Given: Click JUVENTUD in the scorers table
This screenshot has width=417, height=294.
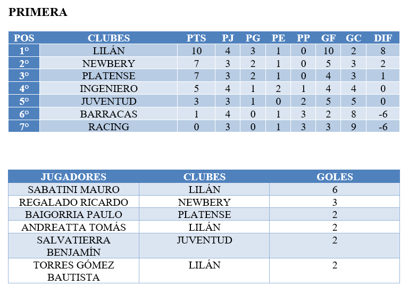Looking at the screenshot, I should (204, 240).
